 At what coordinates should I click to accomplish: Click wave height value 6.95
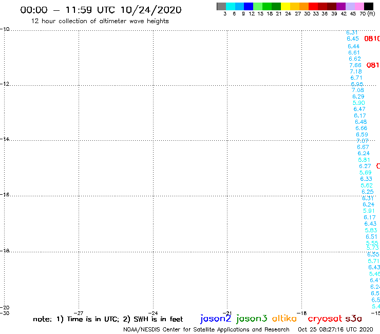pyautogui.click(x=357, y=84)
